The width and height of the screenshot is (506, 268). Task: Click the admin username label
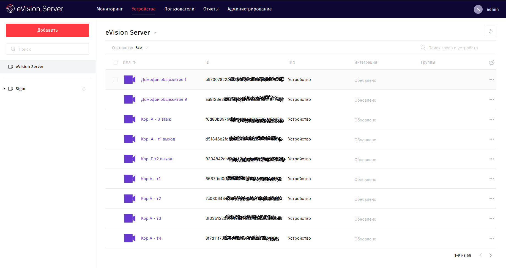[493, 9]
